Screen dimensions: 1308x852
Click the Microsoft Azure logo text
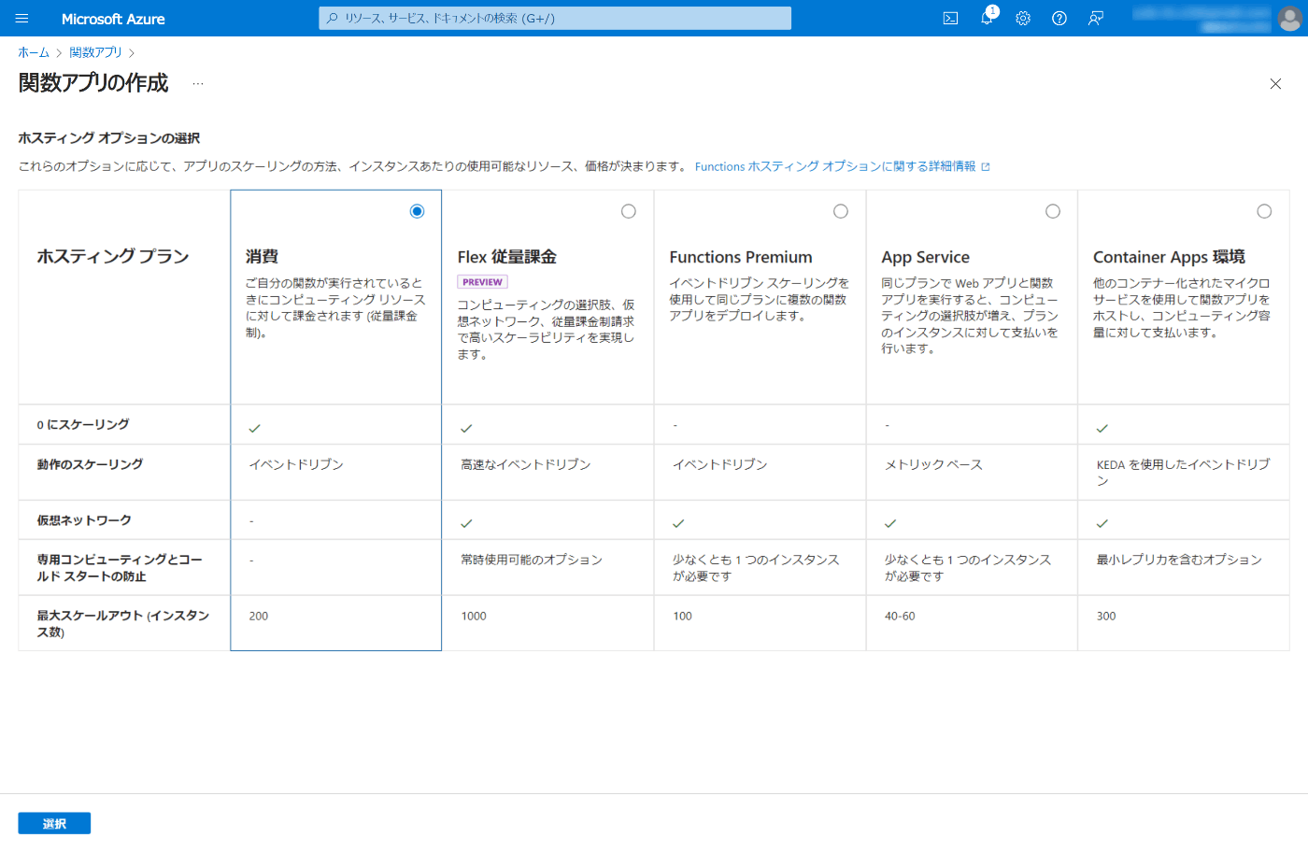113,19
